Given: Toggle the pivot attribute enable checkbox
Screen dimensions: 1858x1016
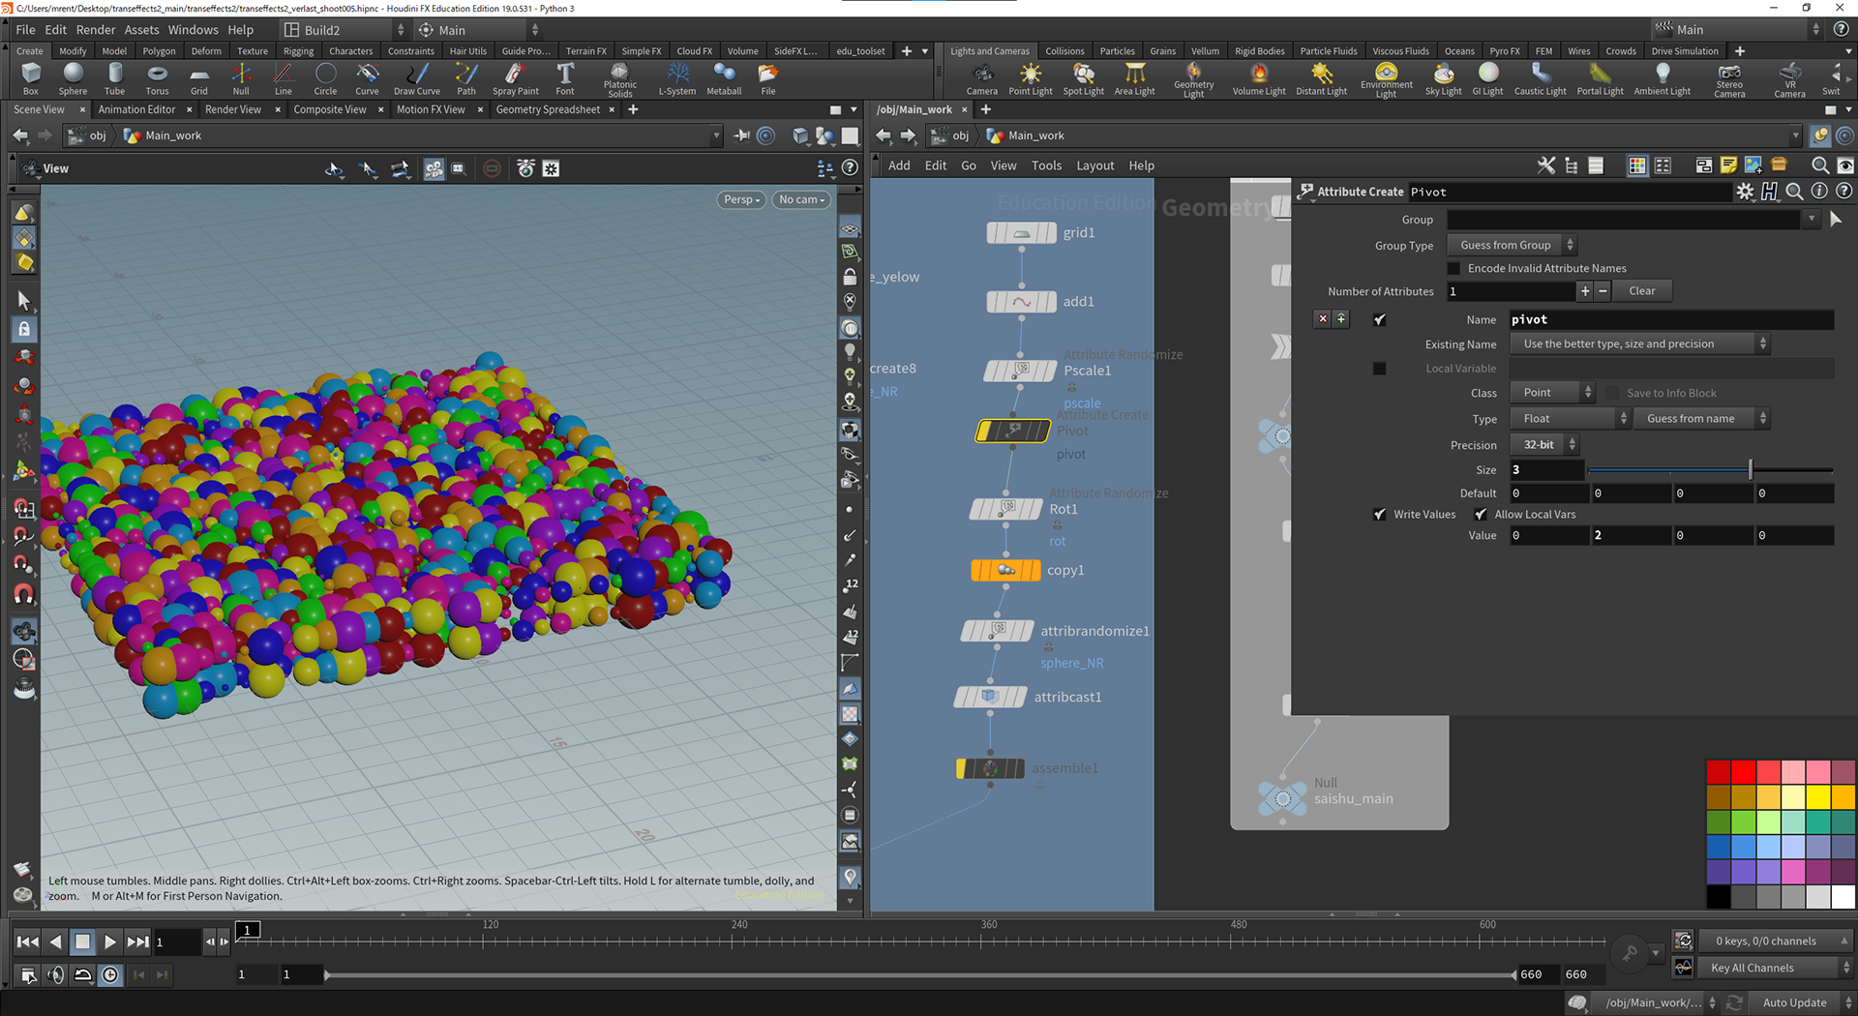Looking at the screenshot, I should coord(1380,319).
